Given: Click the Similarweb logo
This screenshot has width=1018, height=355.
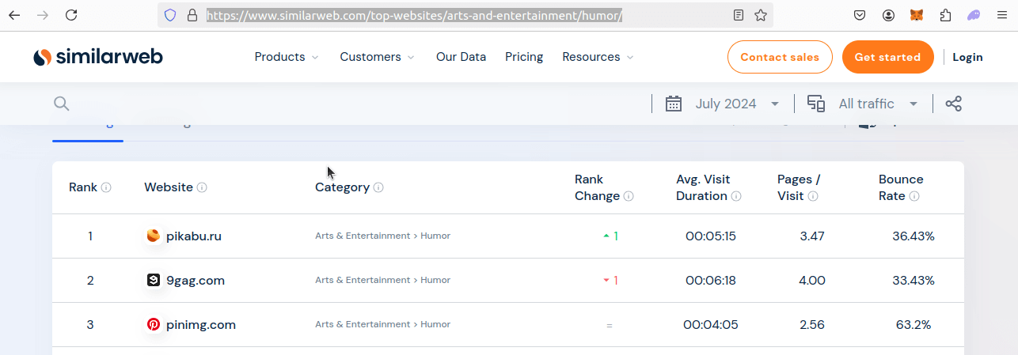Looking at the screenshot, I should 98,57.
